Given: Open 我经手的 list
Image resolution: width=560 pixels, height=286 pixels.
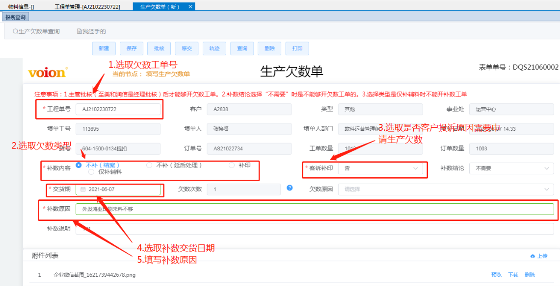Looking at the screenshot, I should point(92,31).
